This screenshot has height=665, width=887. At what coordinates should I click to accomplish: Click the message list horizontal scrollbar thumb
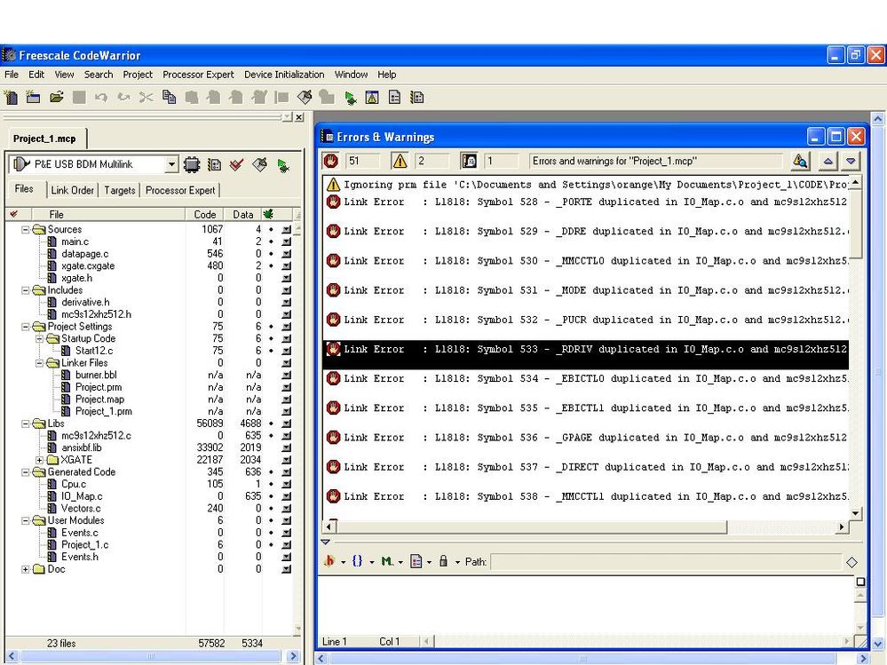[x=533, y=527]
